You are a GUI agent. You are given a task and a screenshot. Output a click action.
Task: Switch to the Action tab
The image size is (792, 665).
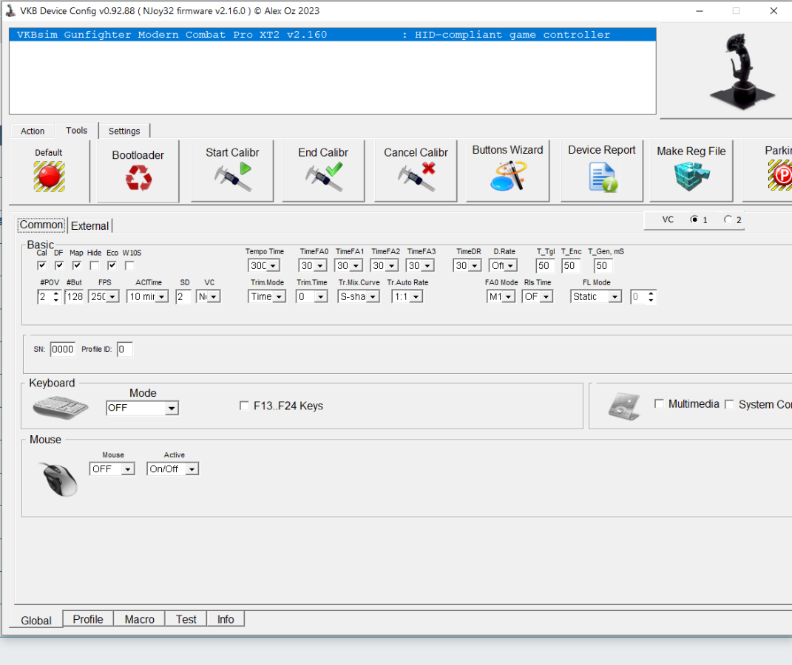33,132
